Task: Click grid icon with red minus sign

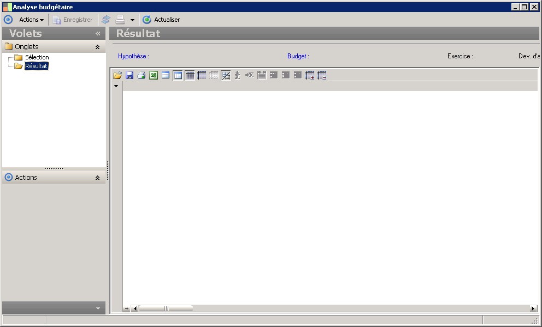Action: (x=322, y=75)
